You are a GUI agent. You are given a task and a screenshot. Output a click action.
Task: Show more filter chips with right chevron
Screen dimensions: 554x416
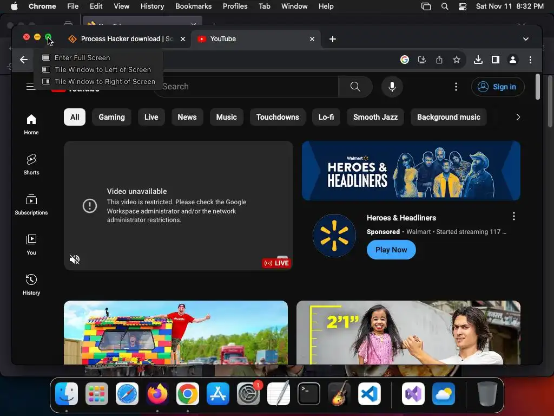click(518, 117)
